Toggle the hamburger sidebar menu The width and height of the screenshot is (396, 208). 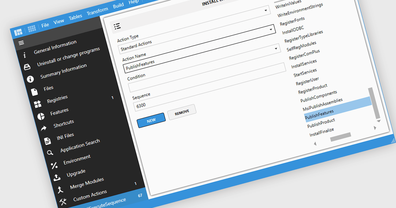(x=21, y=43)
